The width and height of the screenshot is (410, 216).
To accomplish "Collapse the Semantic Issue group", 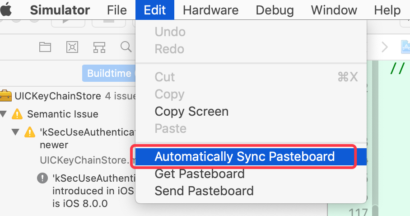I will [4, 114].
